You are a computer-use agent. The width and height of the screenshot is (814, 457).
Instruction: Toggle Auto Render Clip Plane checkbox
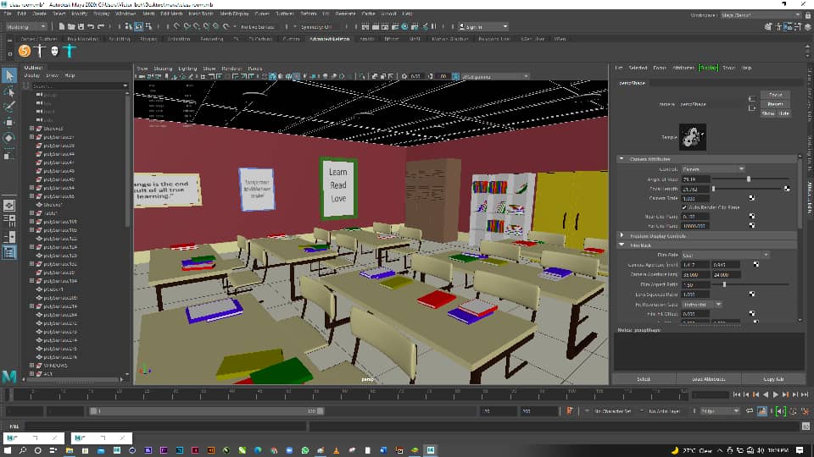tap(684, 207)
